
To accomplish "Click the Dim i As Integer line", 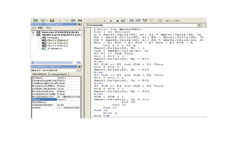I will click(x=112, y=32).
